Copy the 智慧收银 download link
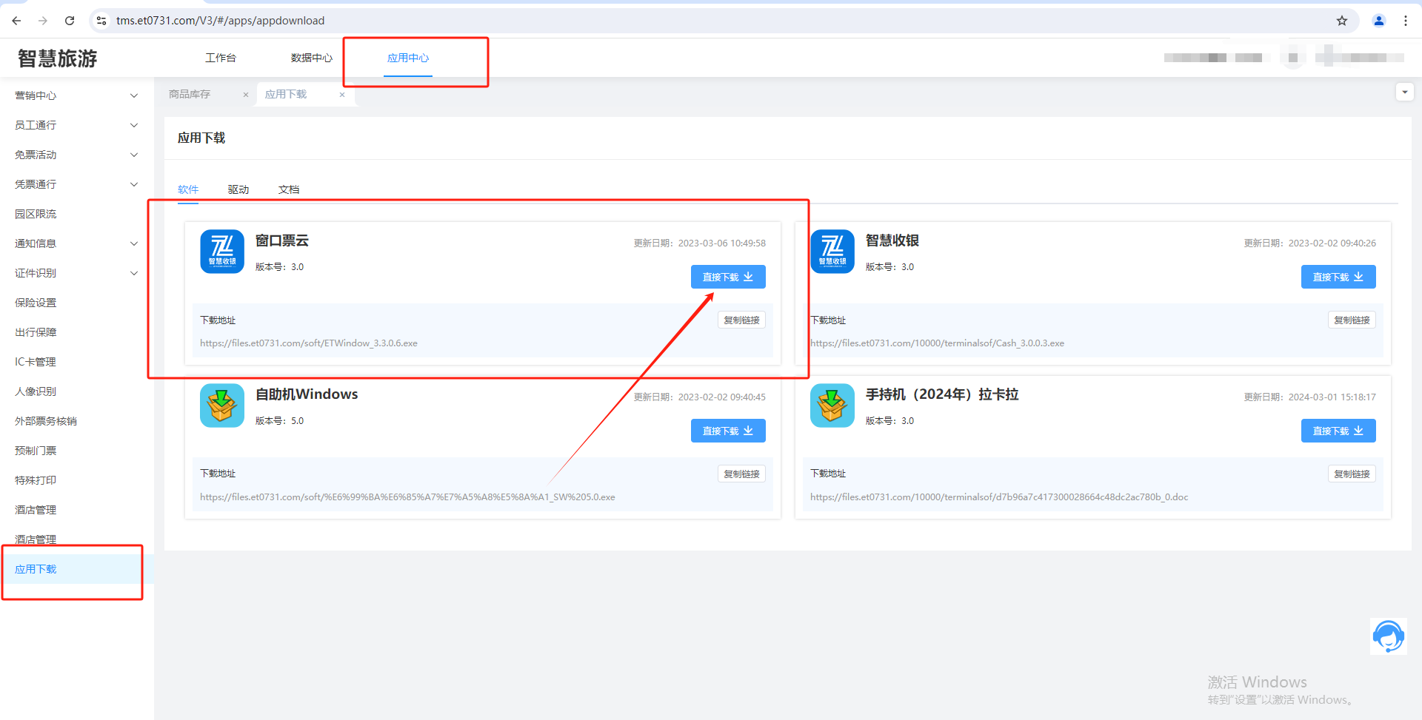The image size is (1422, 720). click(x=1351, y=320)
